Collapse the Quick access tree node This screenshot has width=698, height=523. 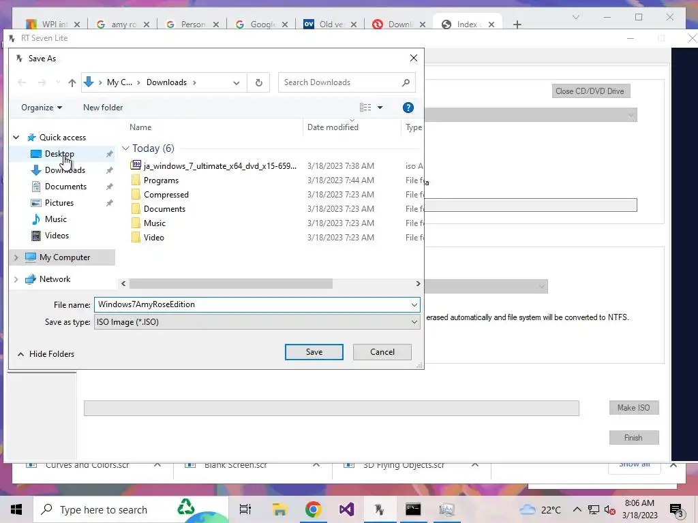(x=16, y=138)
